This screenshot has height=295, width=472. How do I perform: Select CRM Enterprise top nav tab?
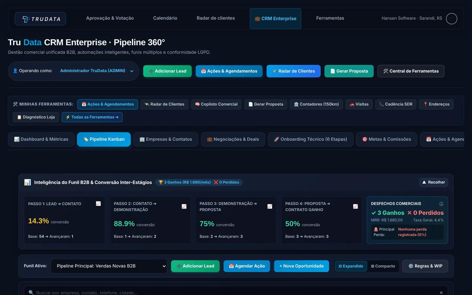point(275,19)
